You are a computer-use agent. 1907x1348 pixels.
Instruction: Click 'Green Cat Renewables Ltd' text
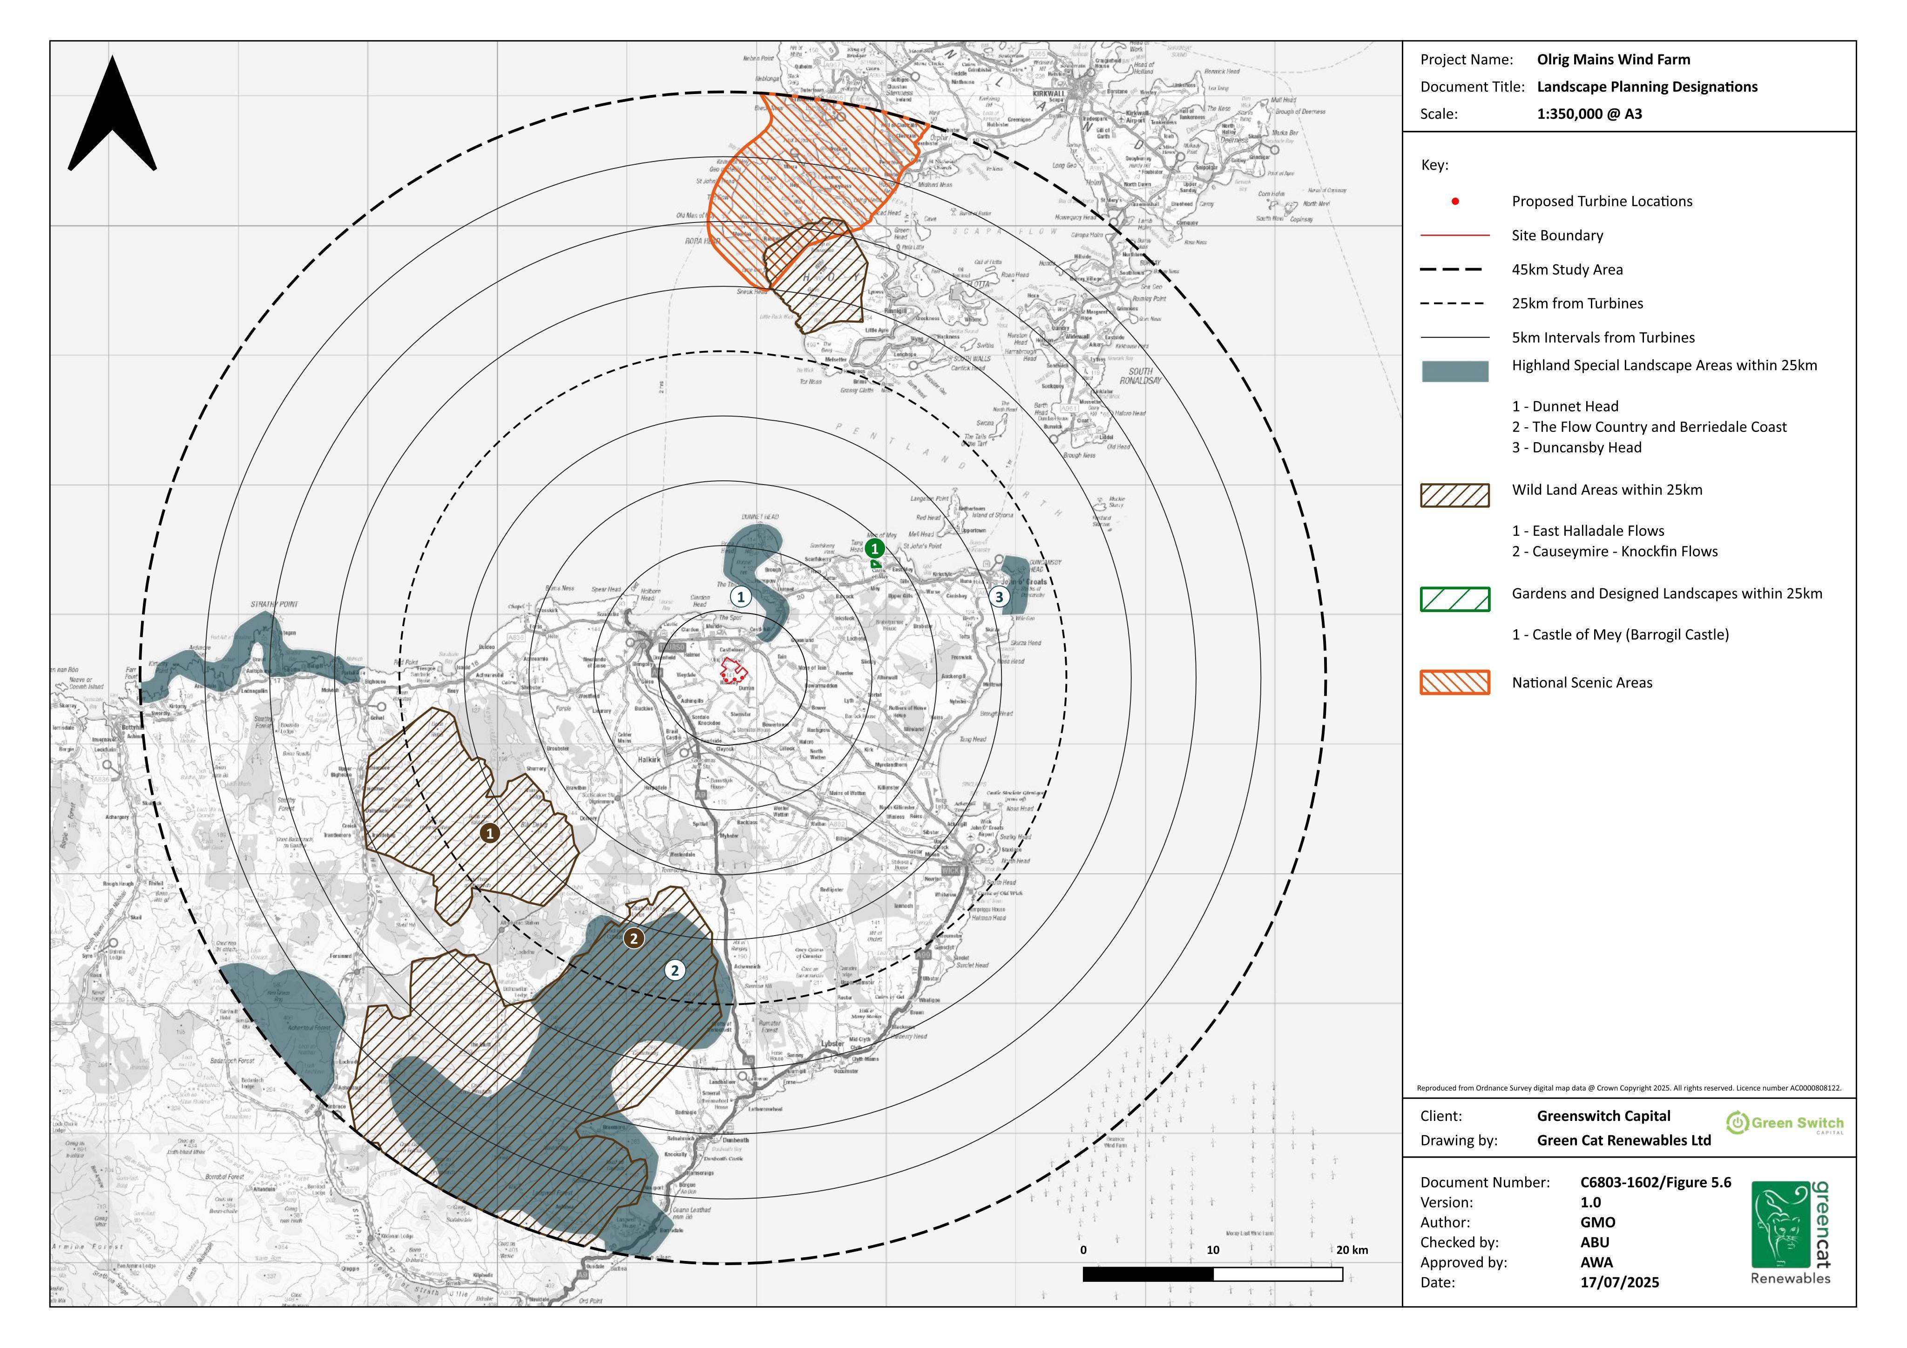pos(1624,1140)
